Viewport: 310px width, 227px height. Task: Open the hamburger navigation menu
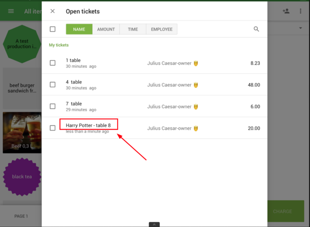(11, 11)
